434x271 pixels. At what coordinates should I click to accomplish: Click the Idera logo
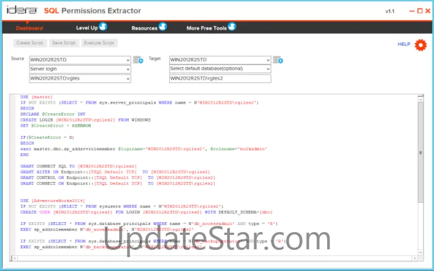(x=22, y=10)
